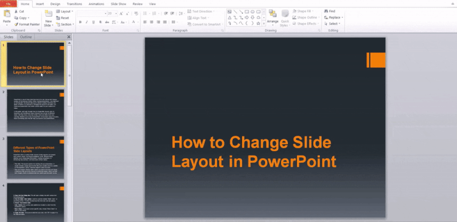Viewport: 457px width, 222px height.
Task: Open the Transitions tab
Action: (74, 4)
